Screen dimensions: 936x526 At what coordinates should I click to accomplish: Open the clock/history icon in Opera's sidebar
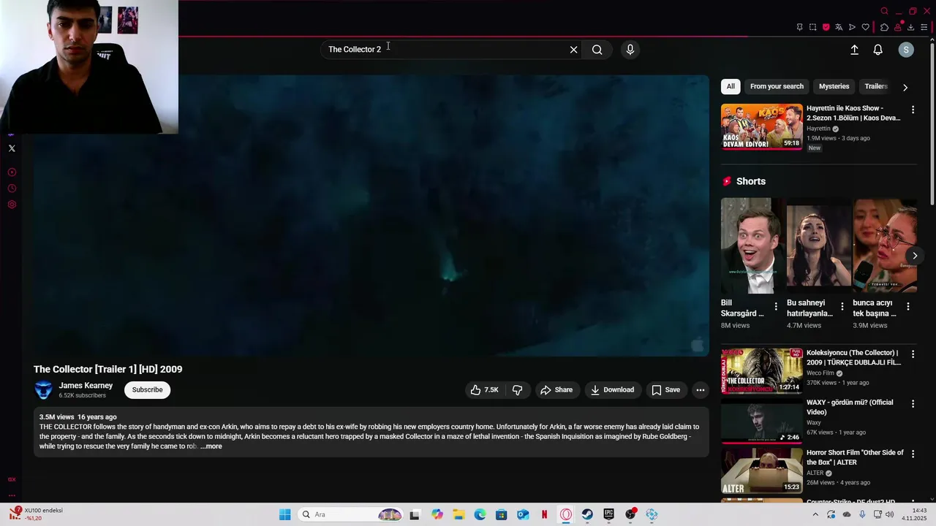pyautogui.click(x=12, y=188)
